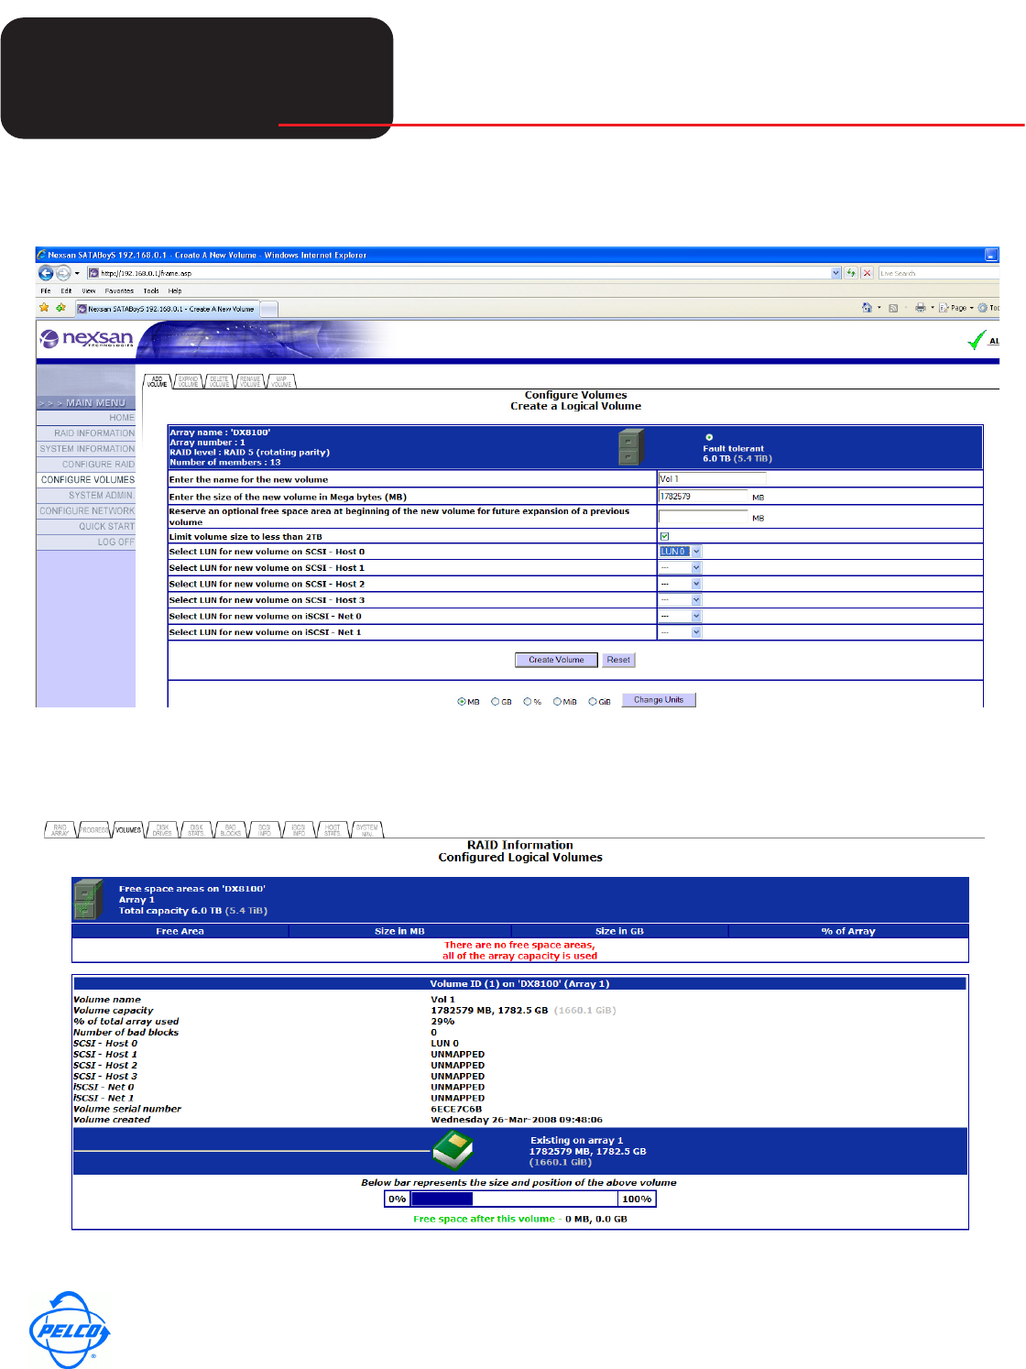Open the File menu
Viewport: 1026px width, 1369px height.
pyautogui.click(x=46, y=290)
